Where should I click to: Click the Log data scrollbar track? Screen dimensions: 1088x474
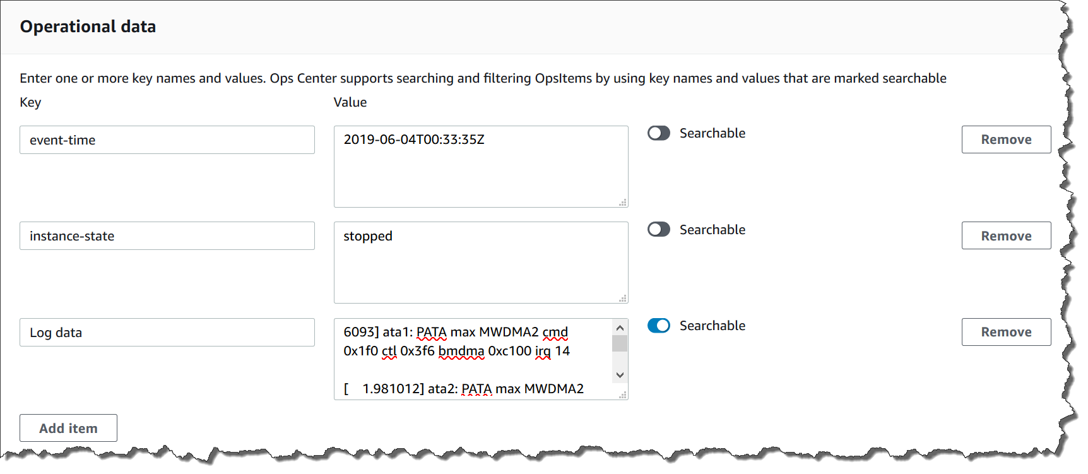click(x=620, y=351)
